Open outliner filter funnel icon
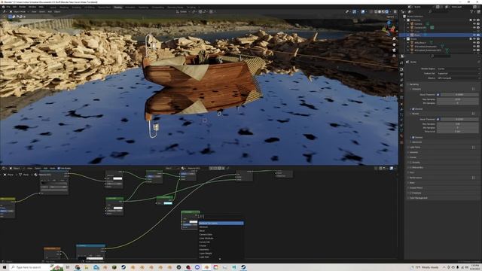The image size is (482, 271). [471, 12]
